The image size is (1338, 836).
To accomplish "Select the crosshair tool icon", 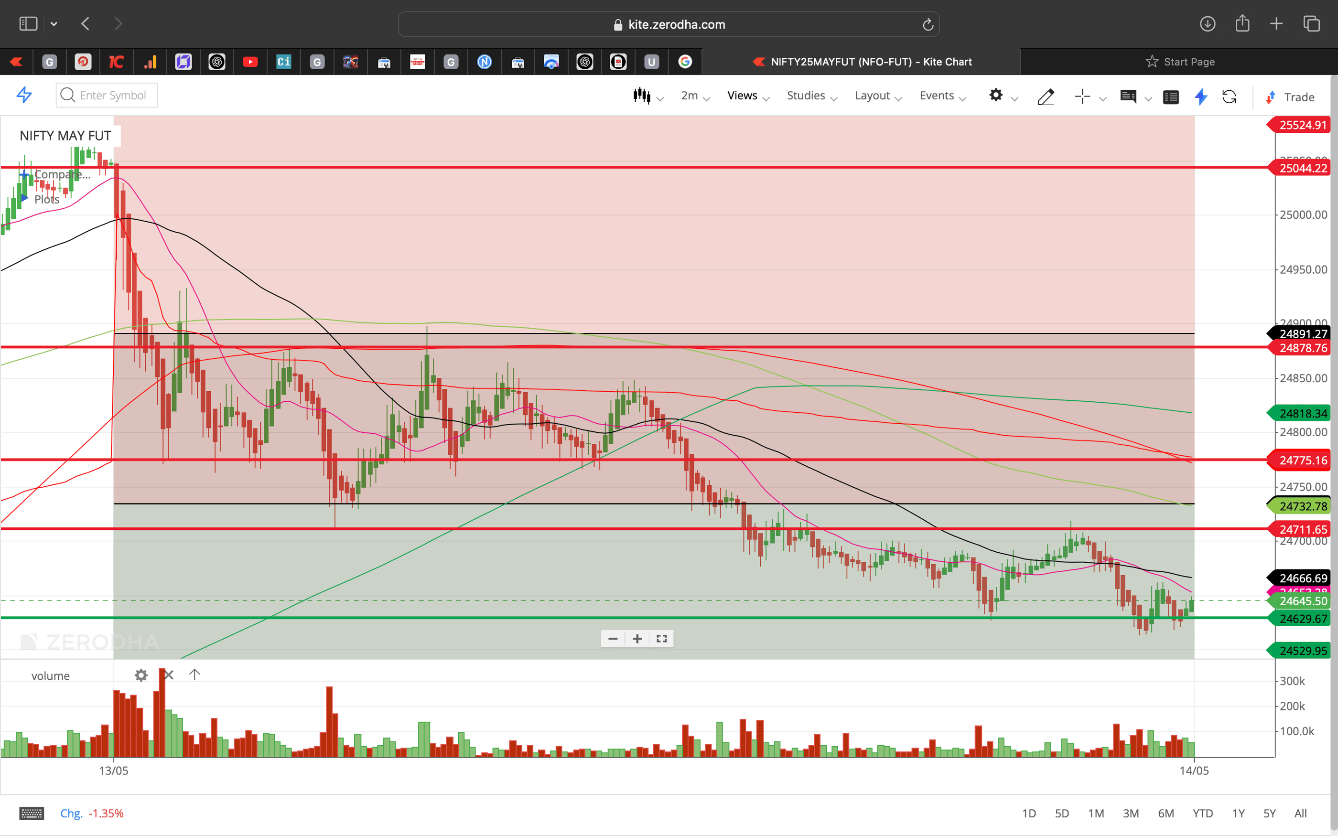I will (x=1082, y=97).
